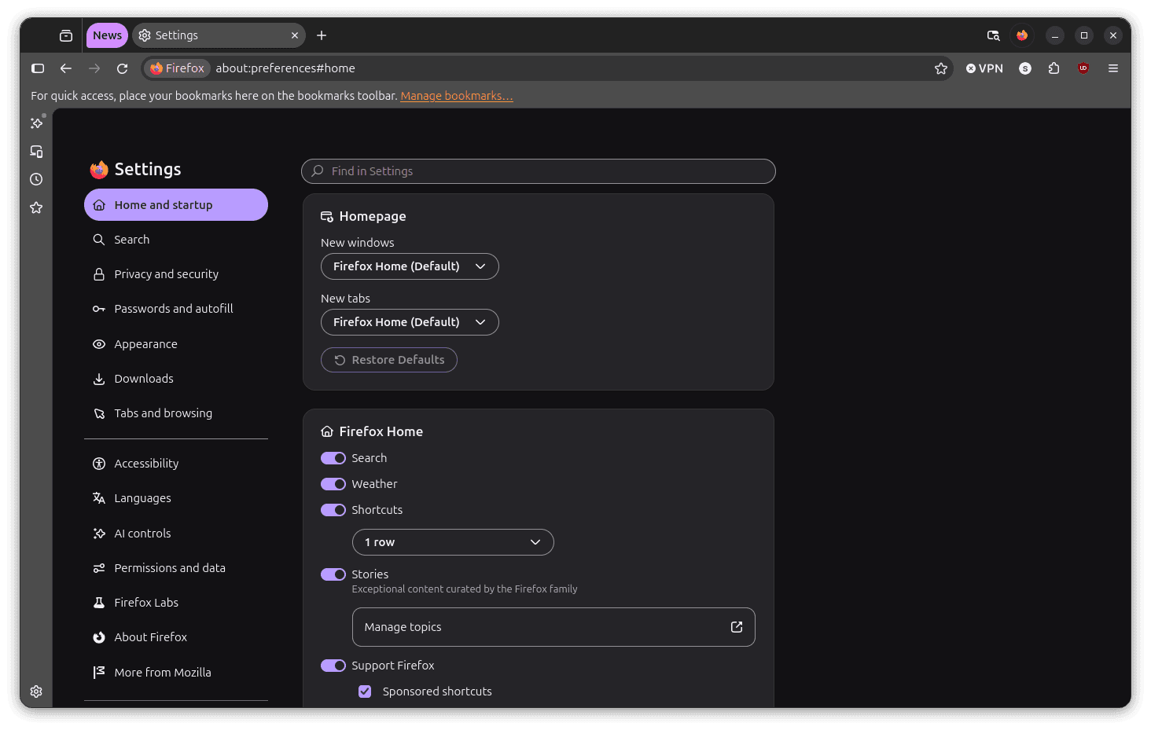Close the Settings tab
The image size is (1151, 730).
click(x=295, y=35)
